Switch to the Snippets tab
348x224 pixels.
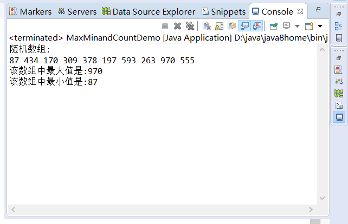[224, 11]
